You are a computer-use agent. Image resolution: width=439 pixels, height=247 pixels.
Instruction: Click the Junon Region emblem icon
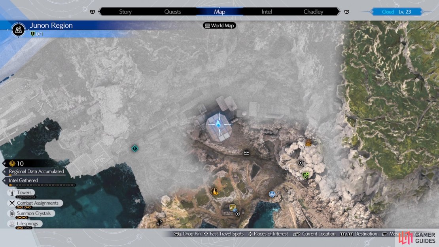point(19,29)
